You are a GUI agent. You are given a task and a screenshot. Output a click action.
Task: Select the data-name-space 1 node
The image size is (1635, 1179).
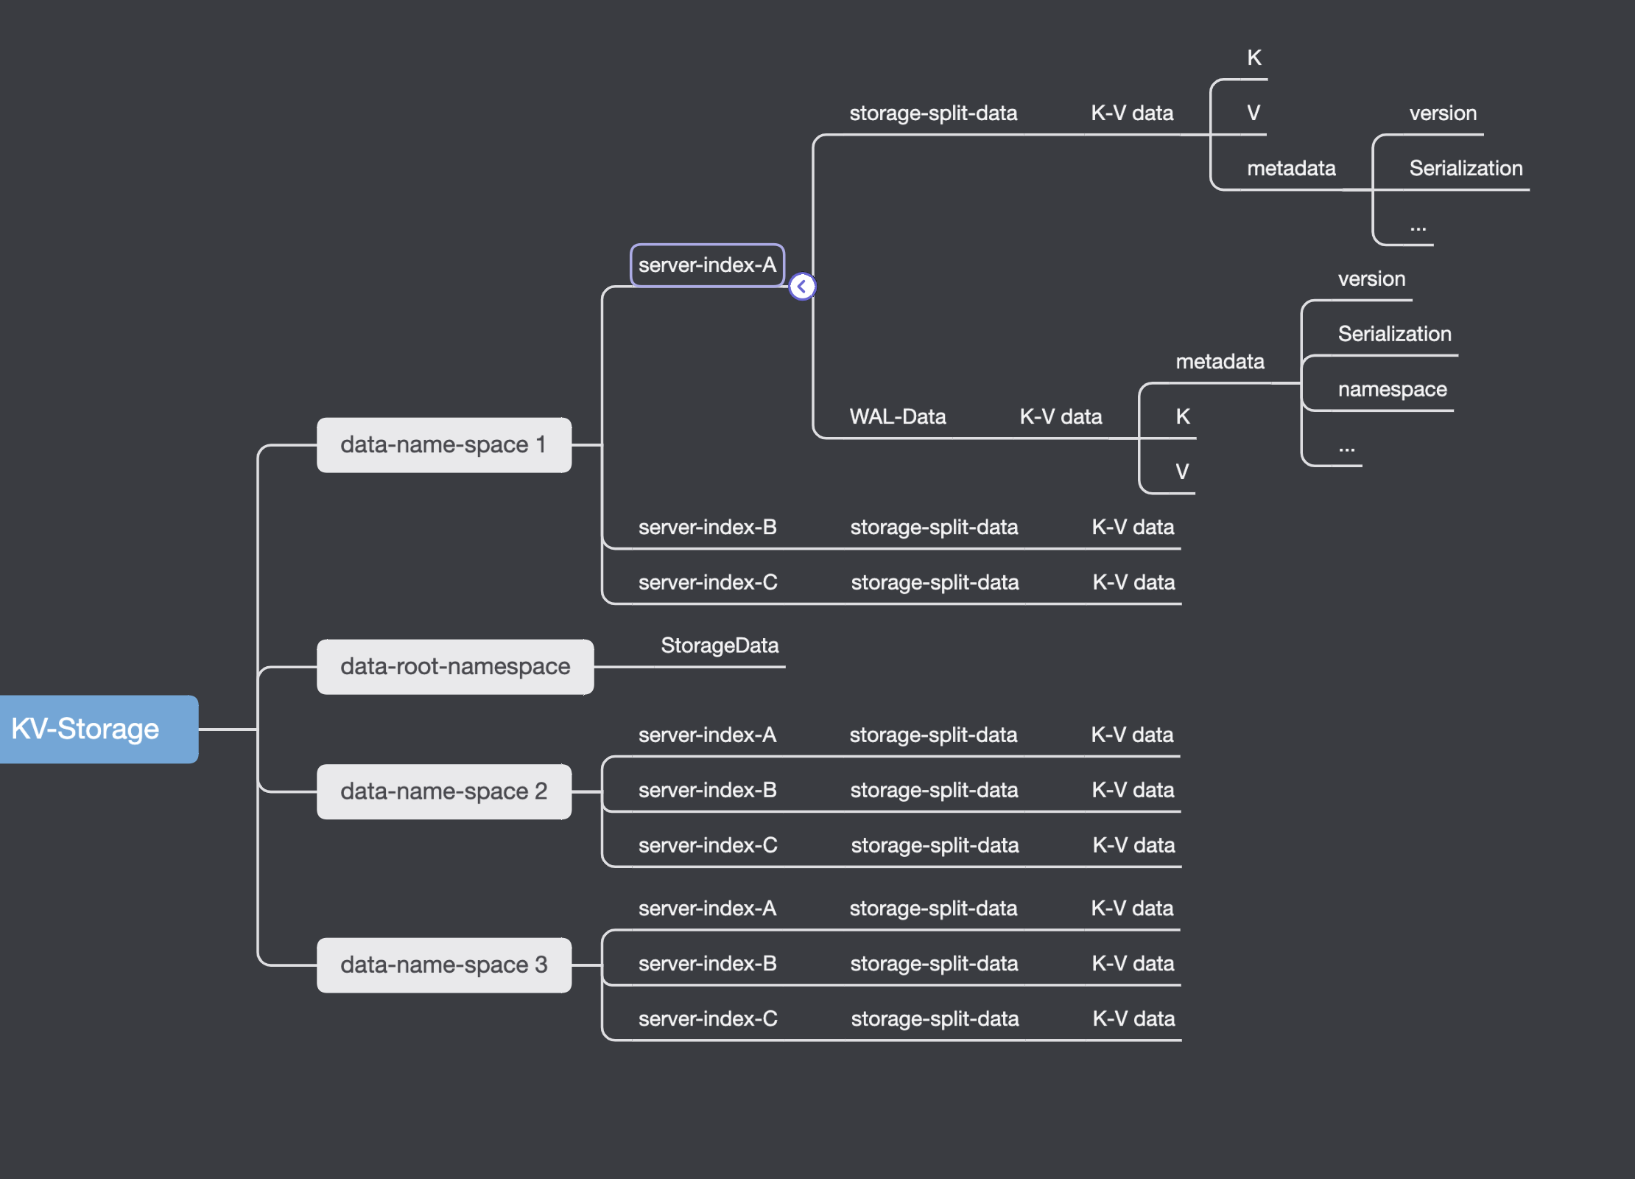click(x=443, y=444)
